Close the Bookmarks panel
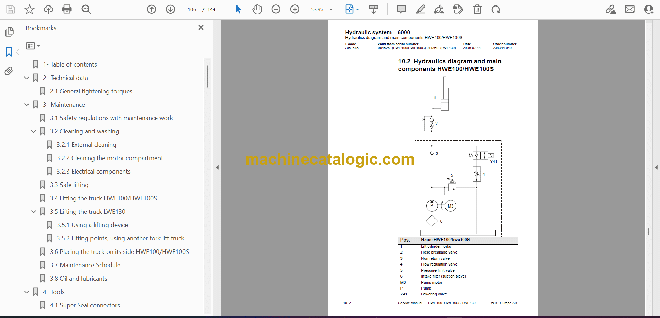 [x=201, y=27]
